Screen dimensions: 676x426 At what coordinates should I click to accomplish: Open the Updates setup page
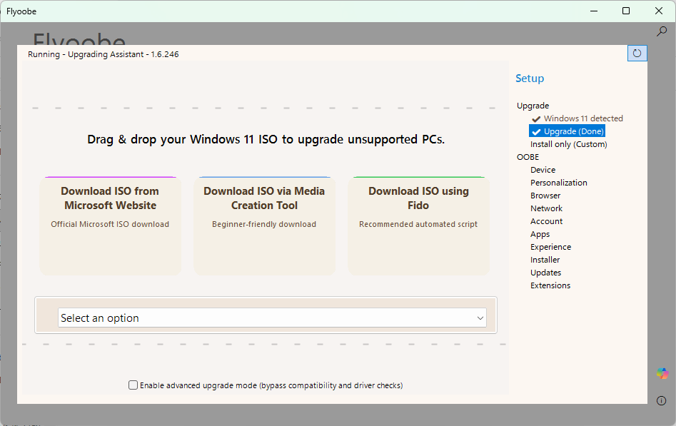tap(545, 273)
